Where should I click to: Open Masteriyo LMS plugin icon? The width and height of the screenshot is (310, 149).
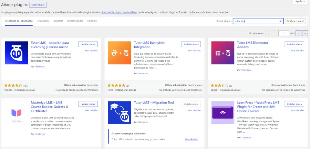[16, 113]
